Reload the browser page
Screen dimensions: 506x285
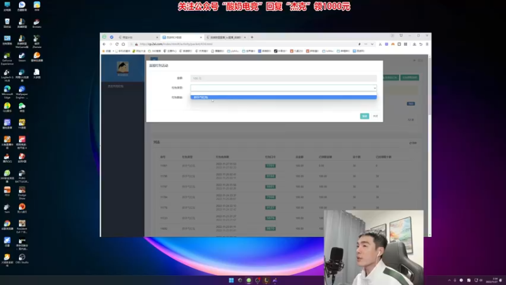[117, 44]
